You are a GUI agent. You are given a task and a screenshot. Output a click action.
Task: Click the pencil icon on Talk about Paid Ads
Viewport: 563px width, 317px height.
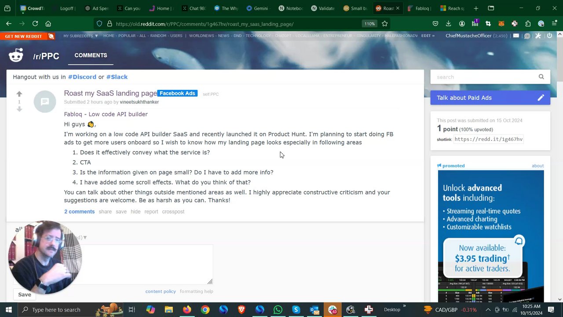[541, 98]
